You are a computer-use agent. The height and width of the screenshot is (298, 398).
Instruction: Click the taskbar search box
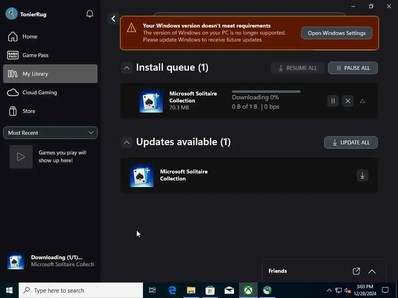point(81,290)
